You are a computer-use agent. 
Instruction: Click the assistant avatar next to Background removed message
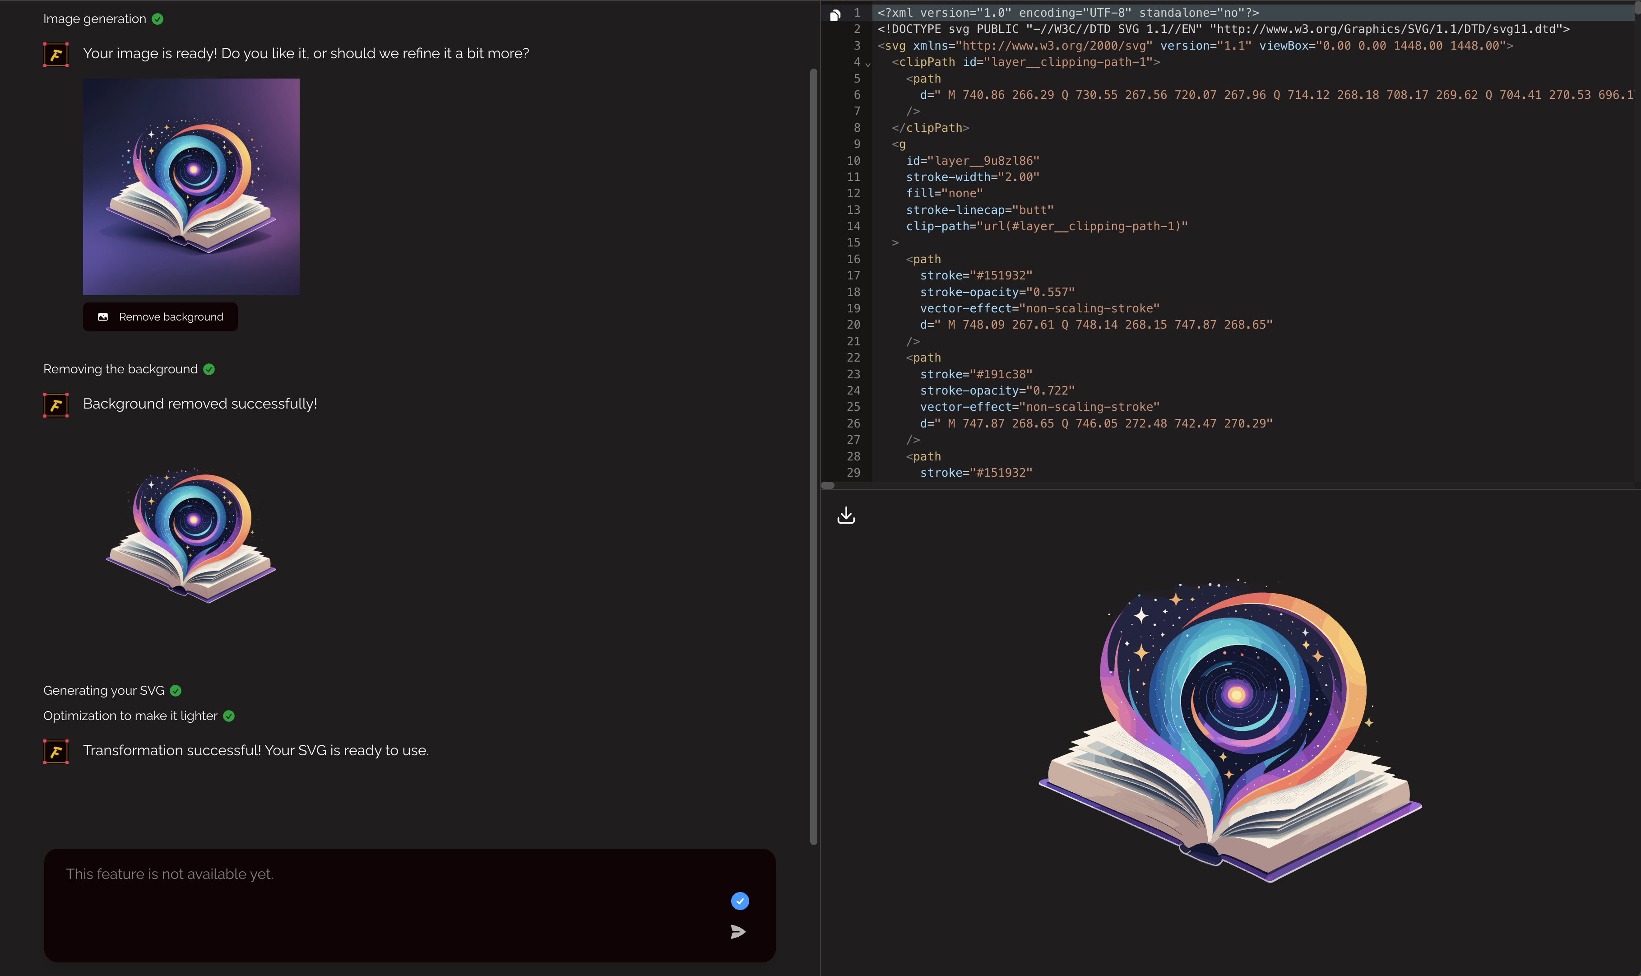56,404
